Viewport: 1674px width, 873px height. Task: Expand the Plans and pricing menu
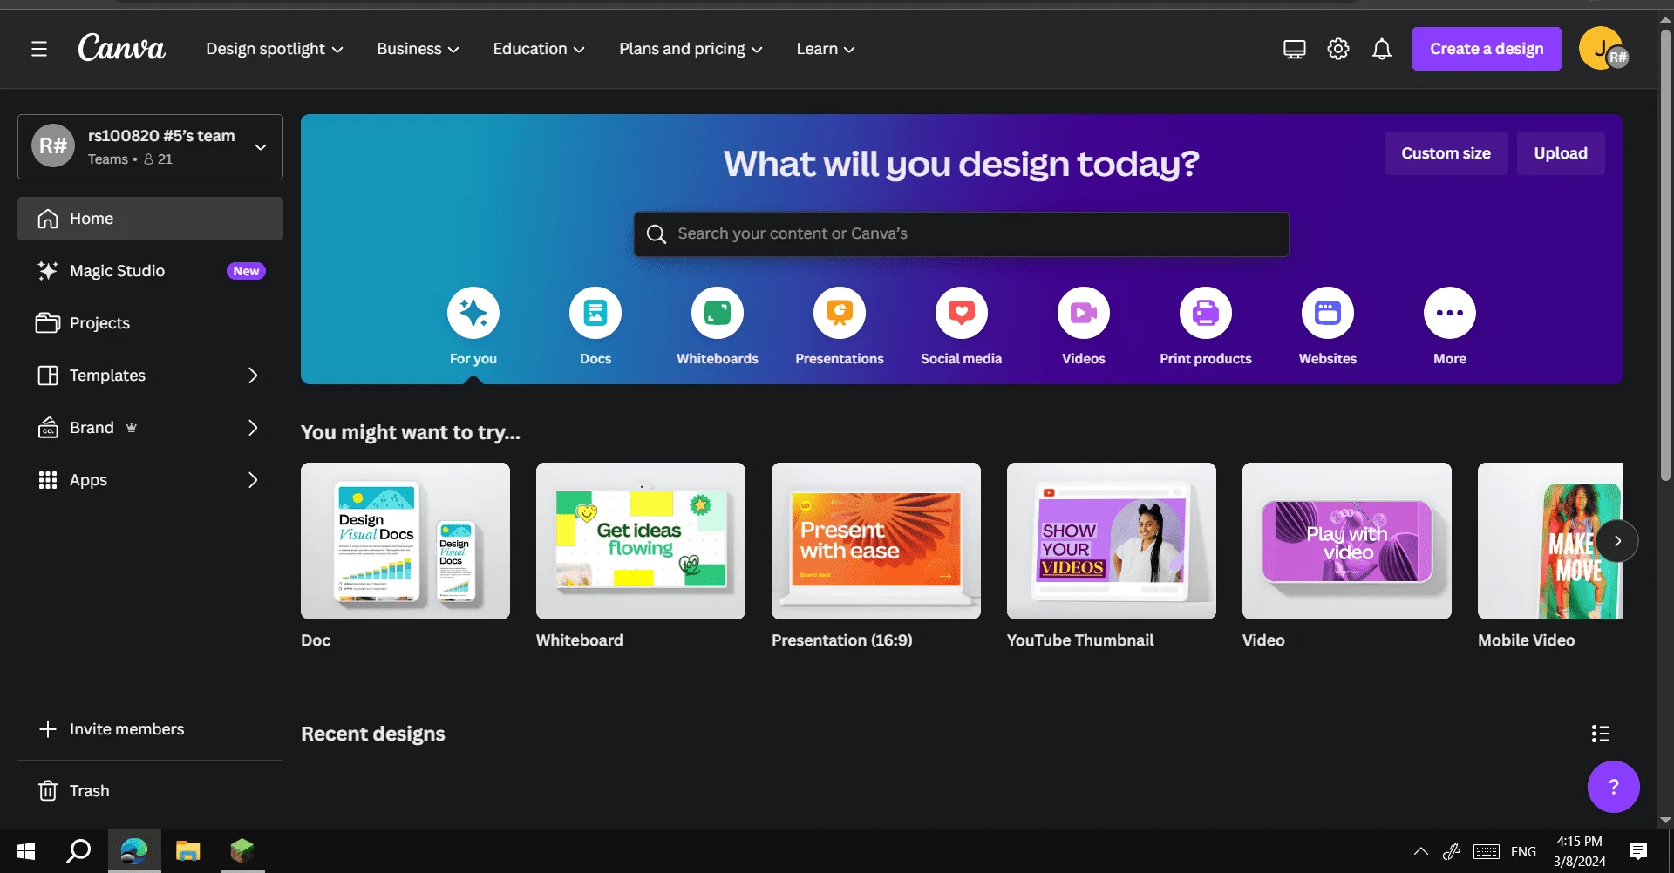point(691,49)
